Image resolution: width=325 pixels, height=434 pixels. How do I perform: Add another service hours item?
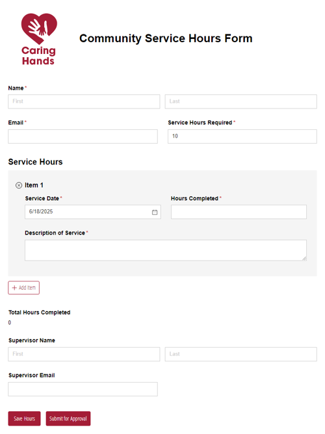click(24, 288)
